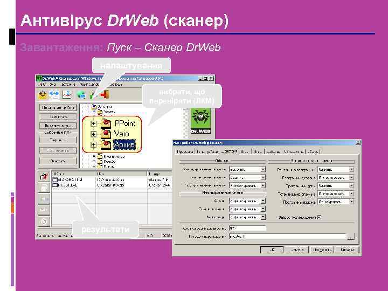The width and height of the screenshot is (388, 291).
Task: Open the Неизлечимые объекты action dropdown
Action: [247, 177]
